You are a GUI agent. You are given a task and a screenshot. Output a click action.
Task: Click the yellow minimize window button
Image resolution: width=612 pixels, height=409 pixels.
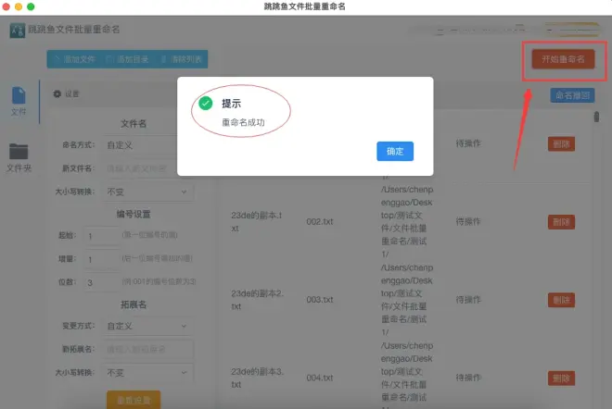(x=19, y=6)
